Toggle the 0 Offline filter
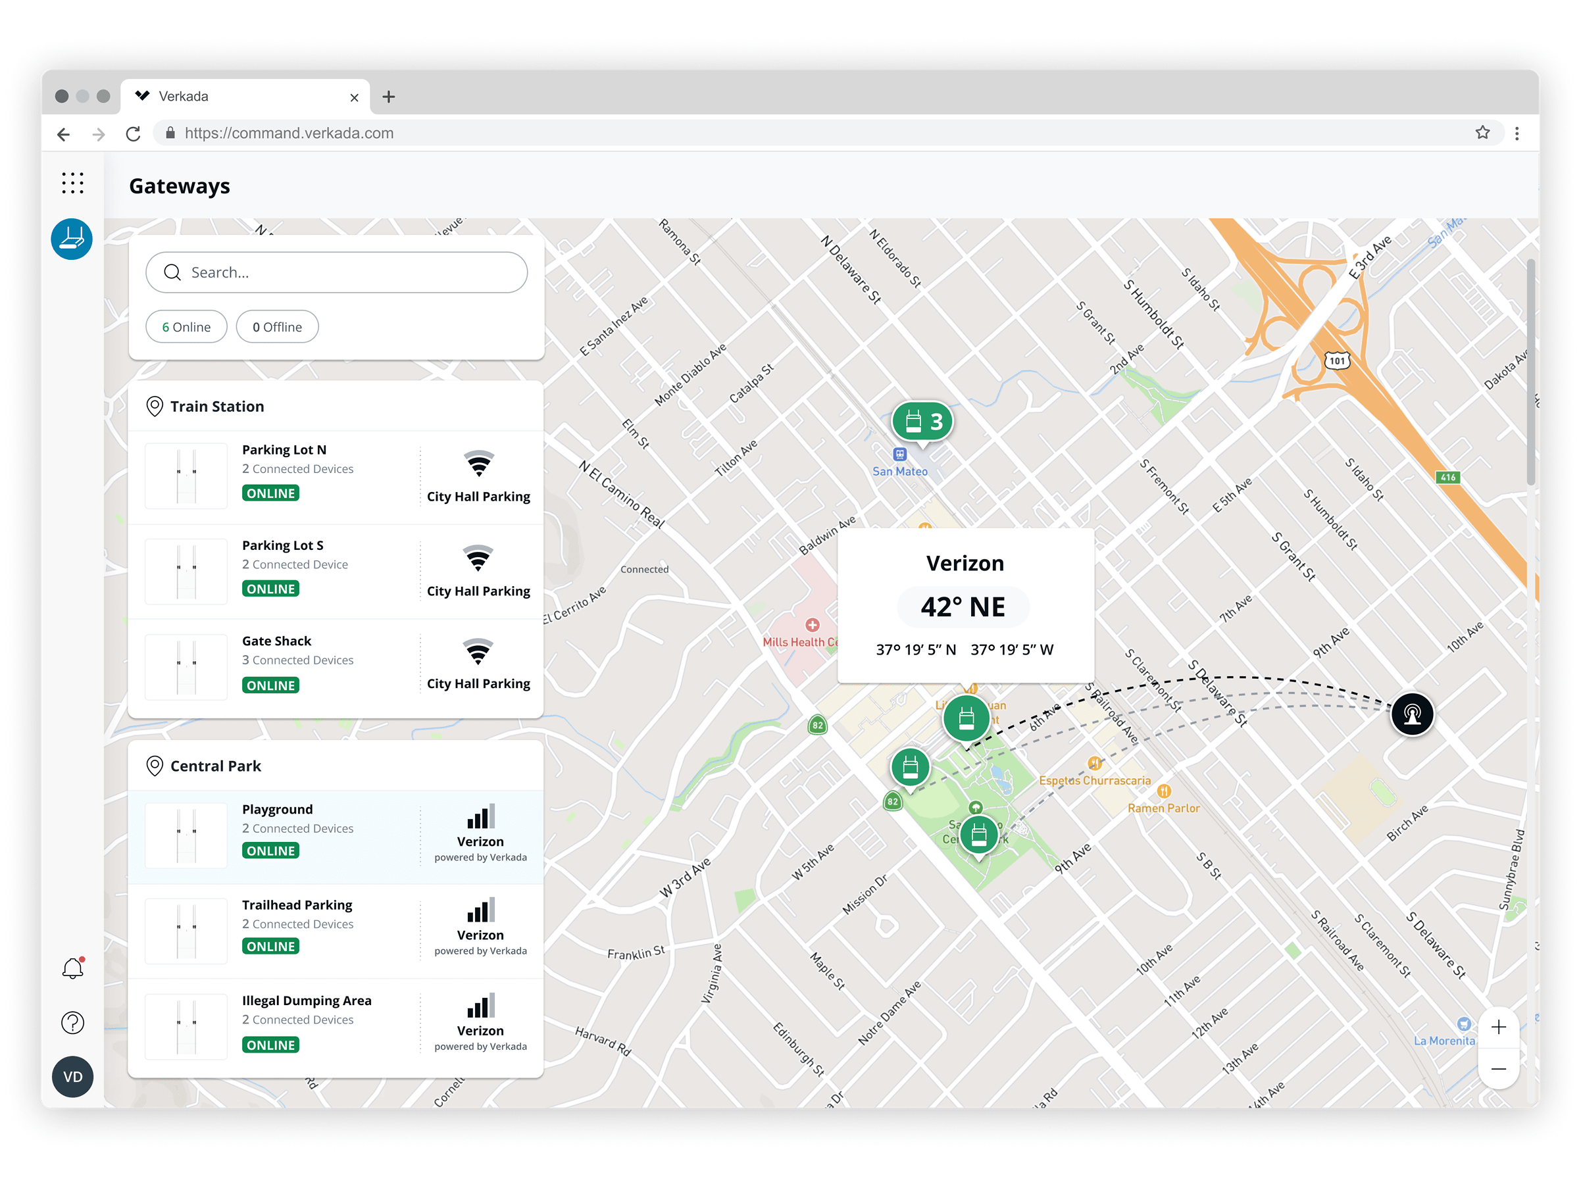This screenshot has height=1186, width=1581. click(x=278, y=327)
